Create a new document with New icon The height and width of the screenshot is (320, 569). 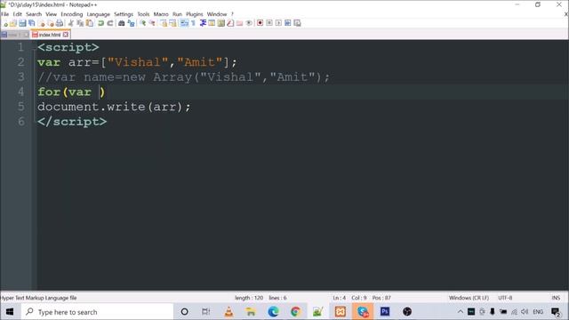click(x=5, y=23)
